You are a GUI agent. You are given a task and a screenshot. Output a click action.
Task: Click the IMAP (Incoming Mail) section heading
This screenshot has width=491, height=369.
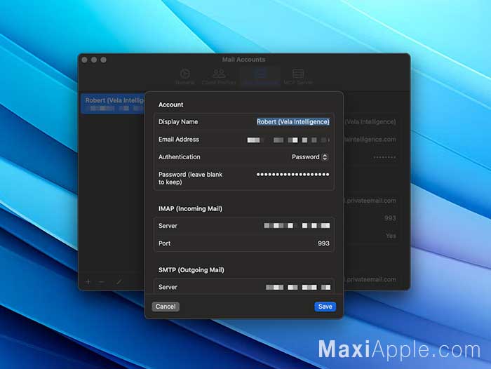pyautogui.click(x=190, y=208)
